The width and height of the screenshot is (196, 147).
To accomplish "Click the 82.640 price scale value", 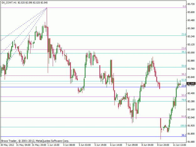I will tap(191, 77).
